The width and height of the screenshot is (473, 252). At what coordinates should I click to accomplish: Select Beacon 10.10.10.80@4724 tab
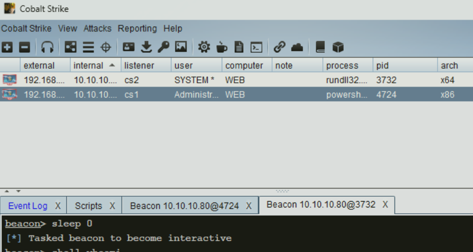(184, 206)
